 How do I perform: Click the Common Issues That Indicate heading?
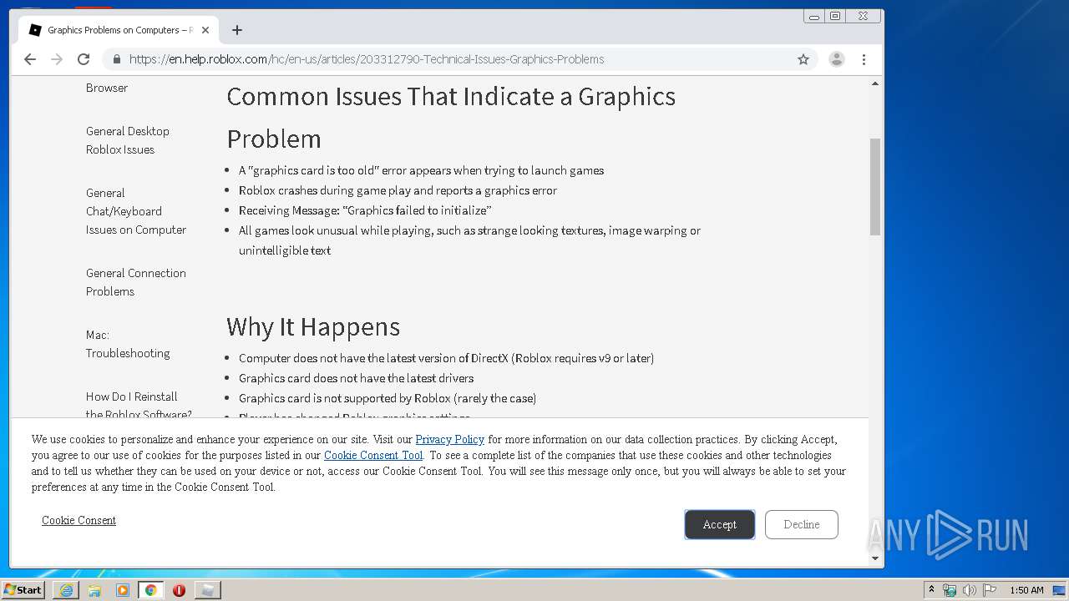click(451, 117)
